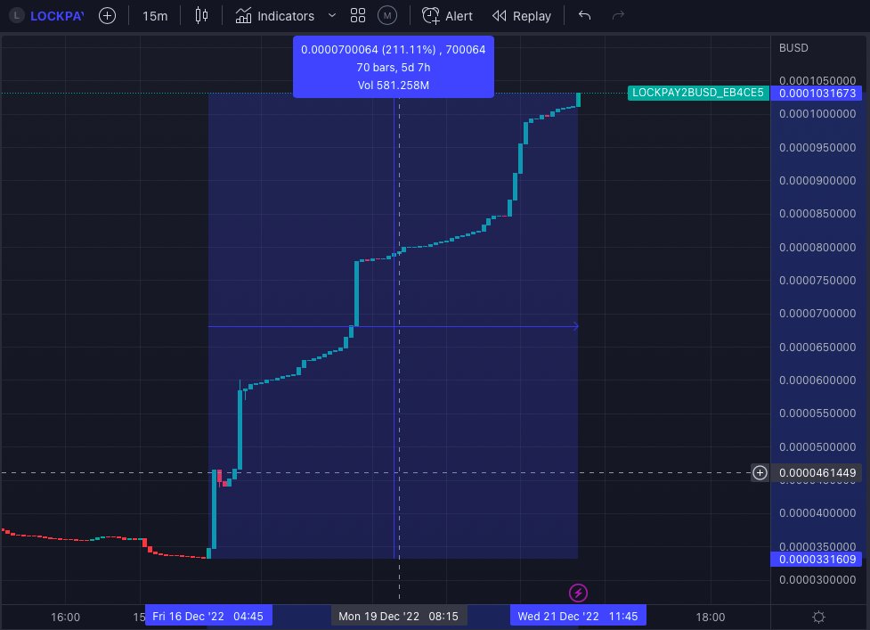This screenshot has width=870, height=630.
Task: Click the crosshair price marker on the right axis
Action: coord(817,473)
